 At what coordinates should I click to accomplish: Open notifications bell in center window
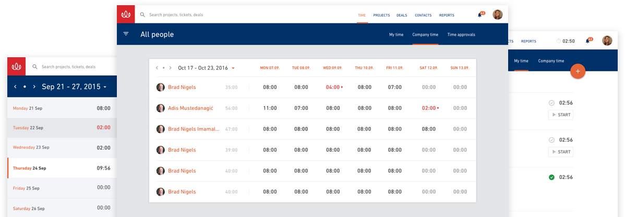pos(480,15)
